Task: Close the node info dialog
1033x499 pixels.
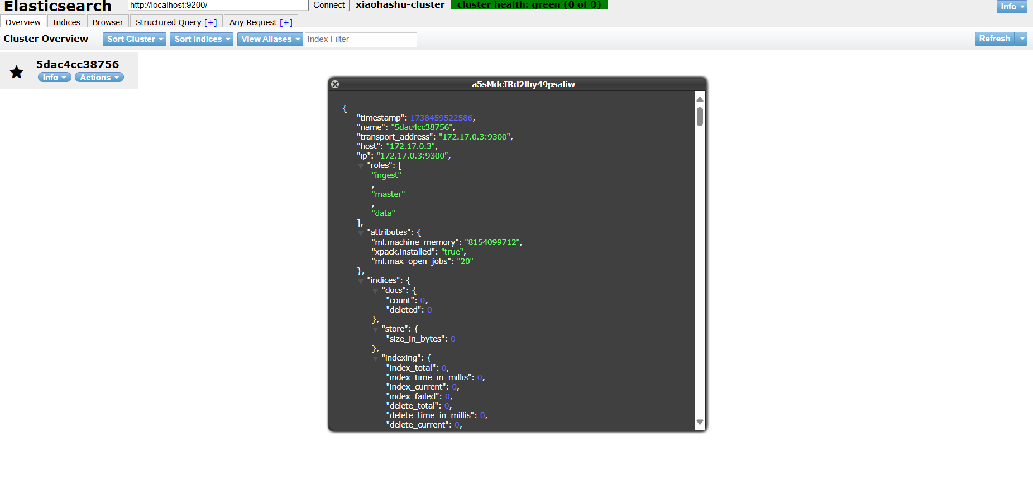Action: pyautogui.click(x=335, y=84)
